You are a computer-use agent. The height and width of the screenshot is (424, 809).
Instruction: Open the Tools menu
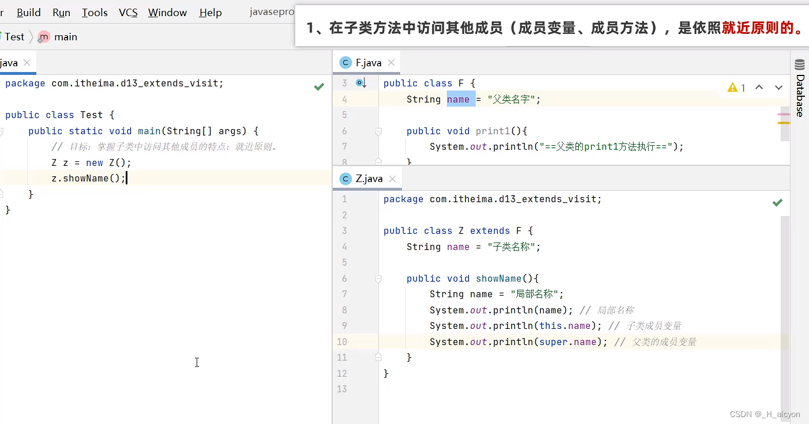pos(95,12)
